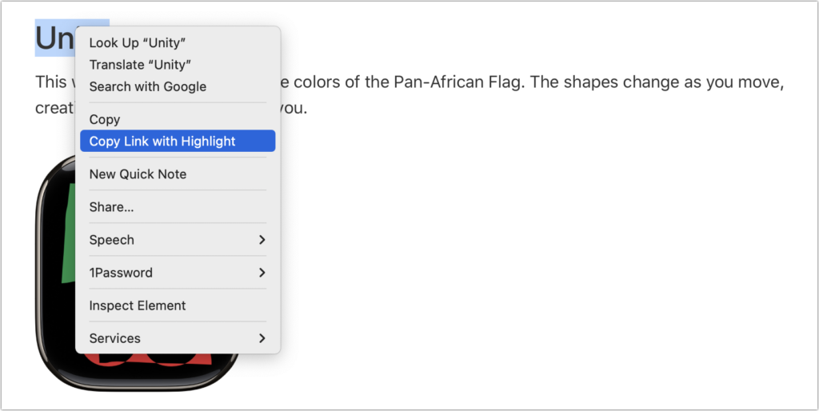Image resolution: width=819 pixels, height=411 pixels.
Task: Choose Look Up "Unity" from context menu
Action: coord(137,43)
